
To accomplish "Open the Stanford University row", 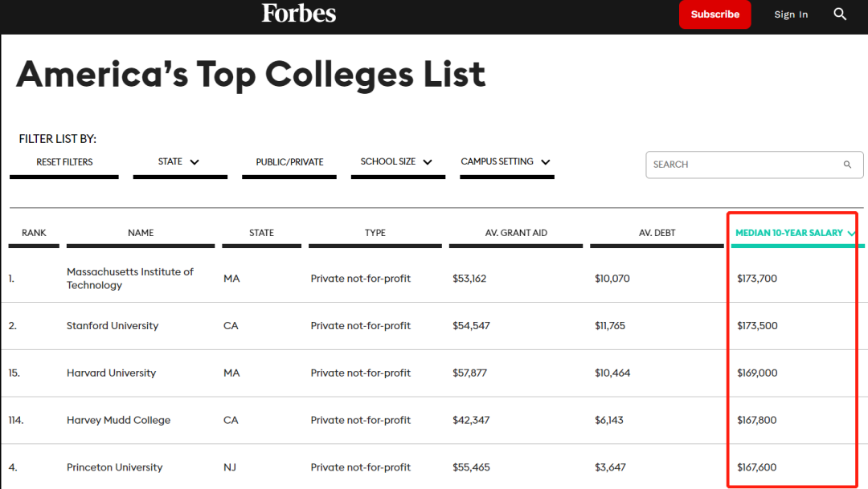I will click(113, 326).
